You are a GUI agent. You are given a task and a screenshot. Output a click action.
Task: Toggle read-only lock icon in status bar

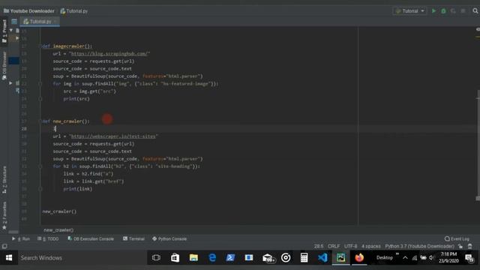460,246
